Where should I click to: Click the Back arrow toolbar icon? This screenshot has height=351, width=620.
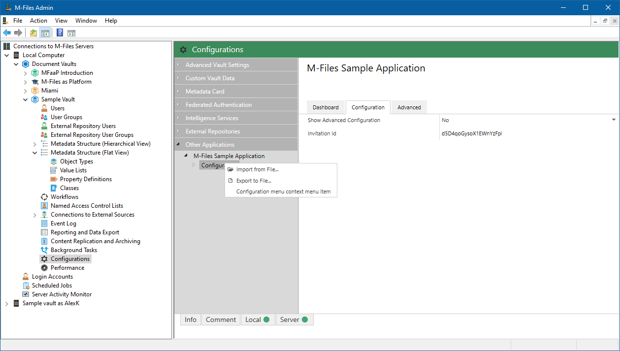7,33
